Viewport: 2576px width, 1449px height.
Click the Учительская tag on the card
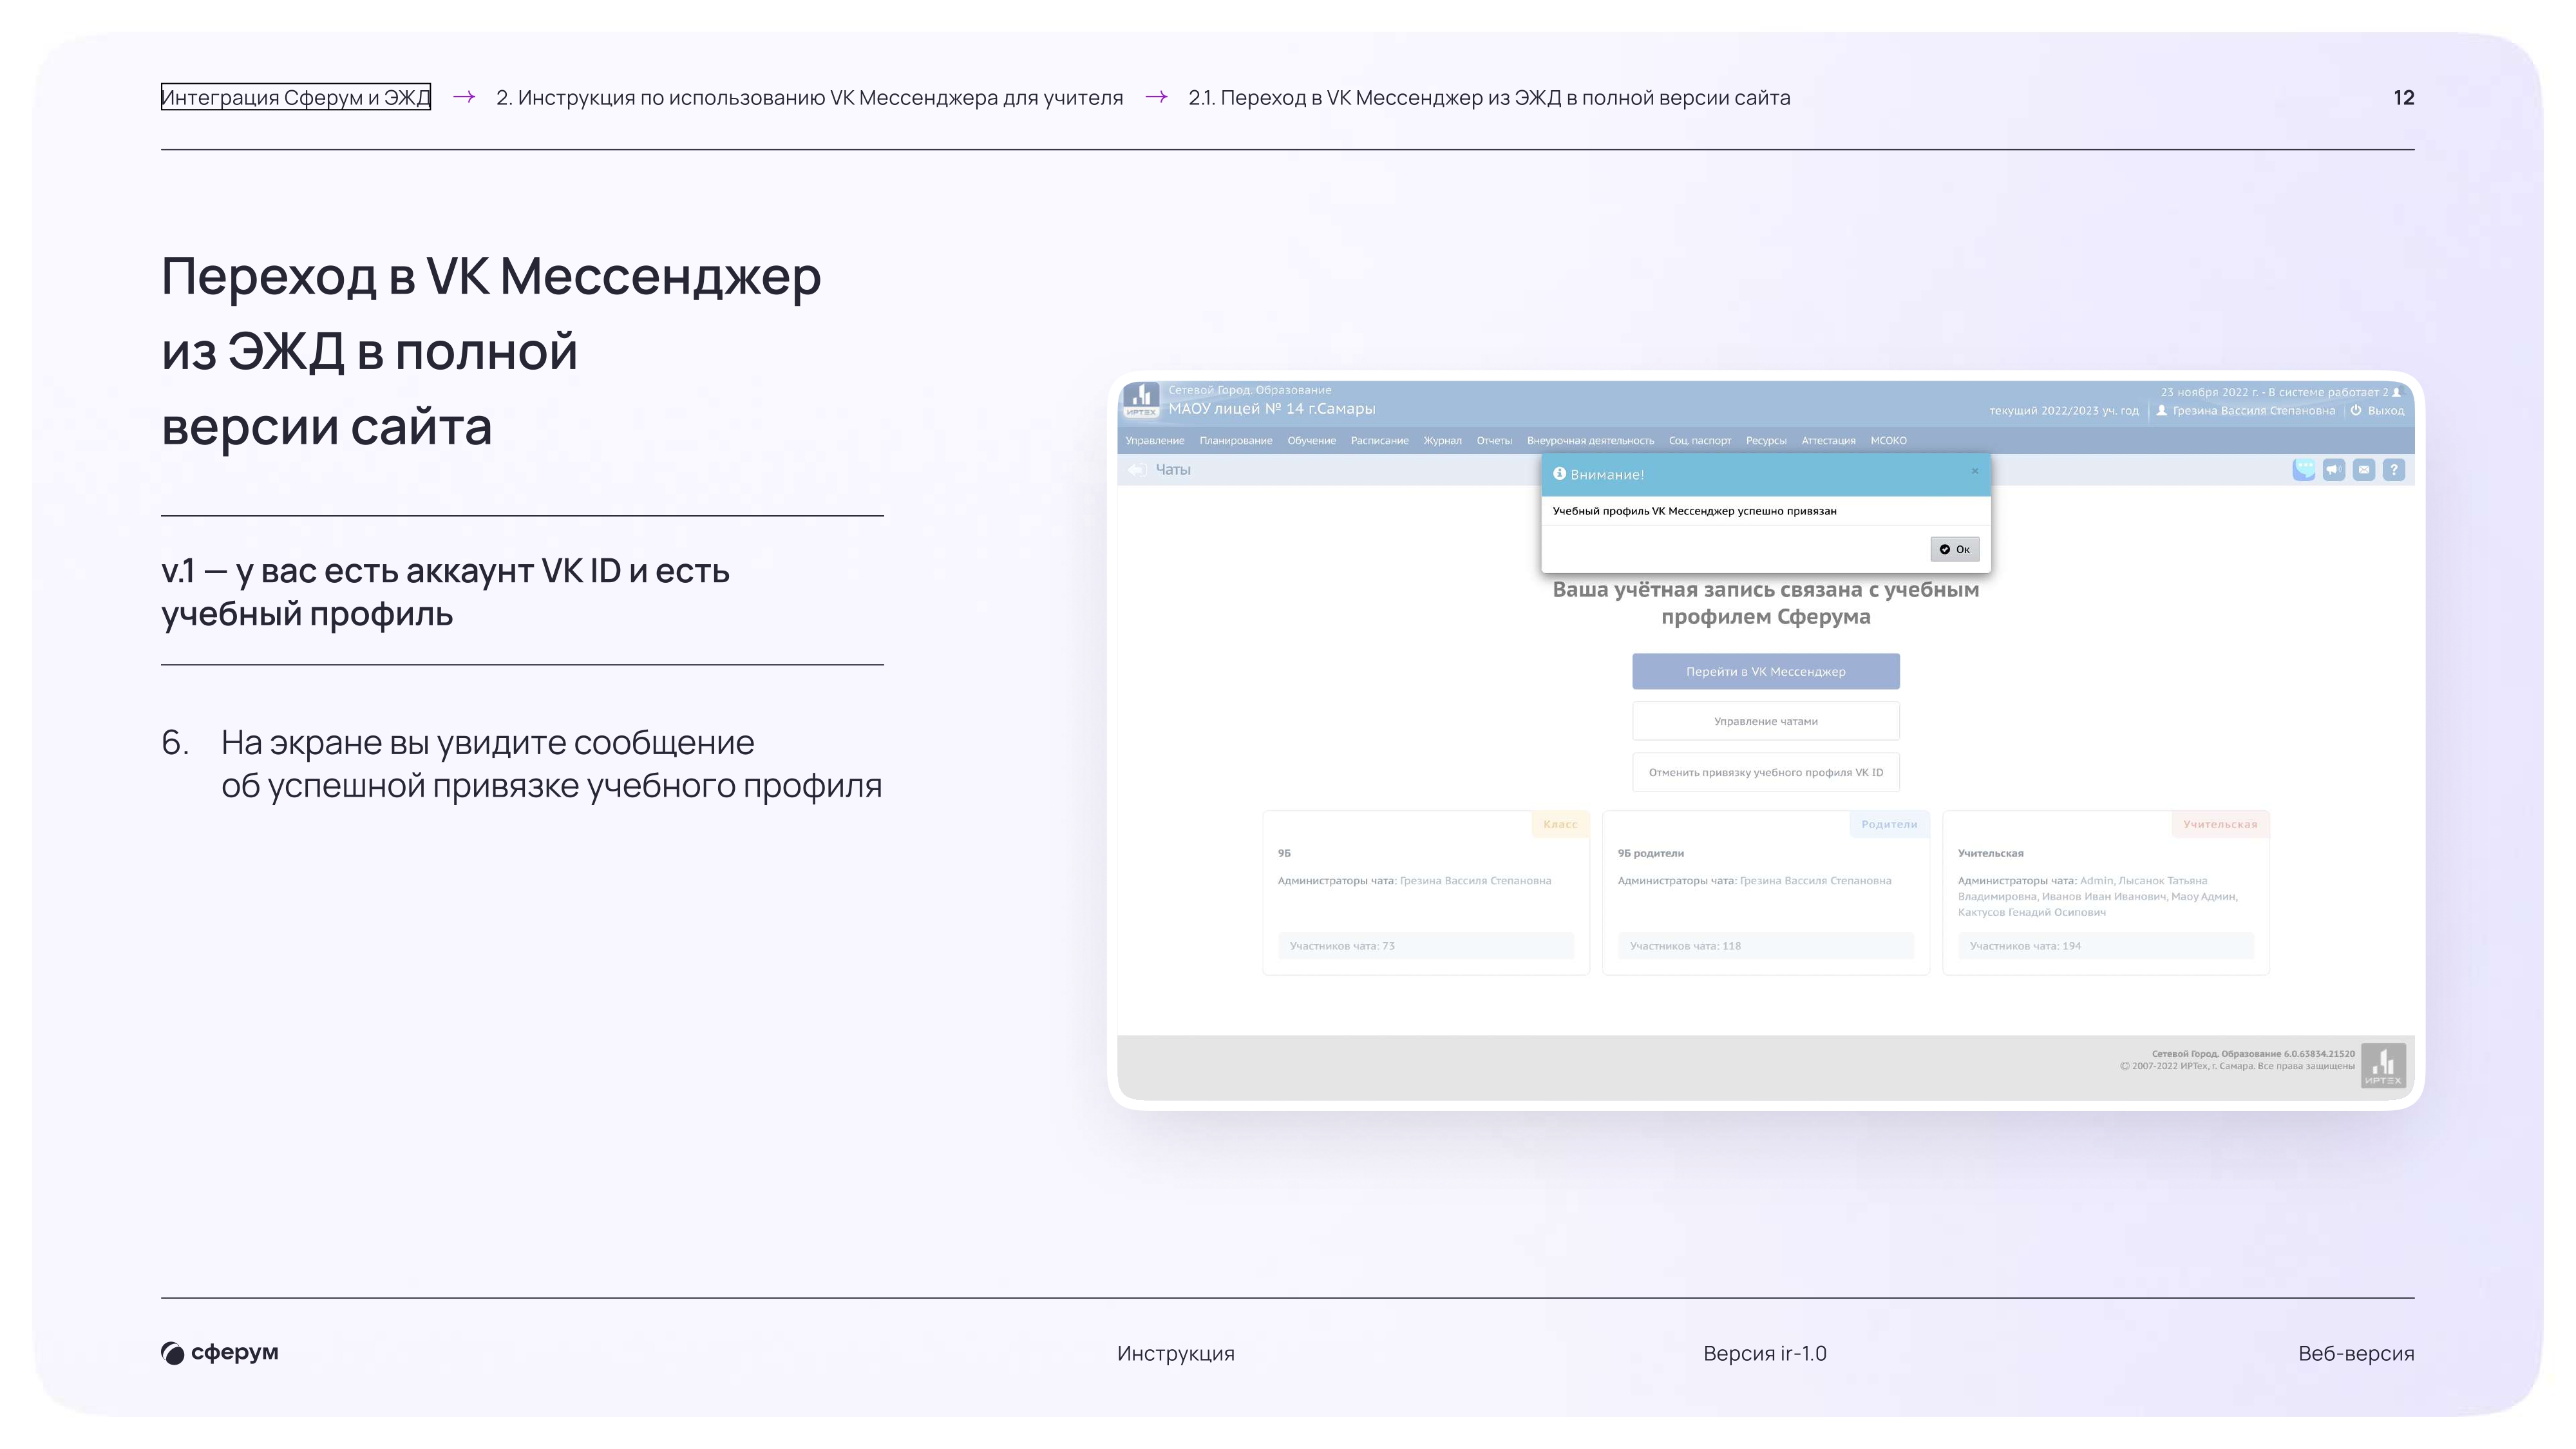coord(2220,824)
